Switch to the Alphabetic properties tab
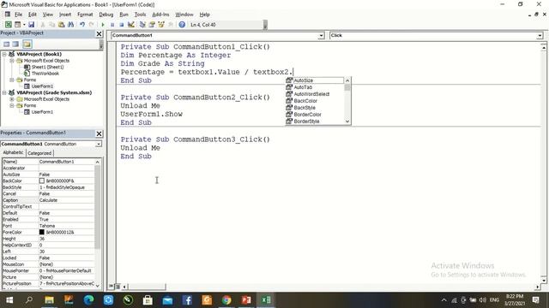 tap(14, 152)
